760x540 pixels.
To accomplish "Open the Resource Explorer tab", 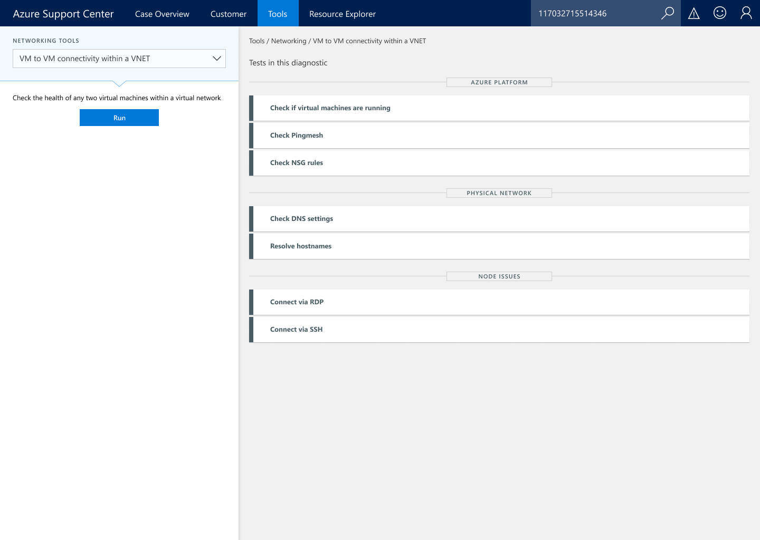I will [x=343, y=14].
